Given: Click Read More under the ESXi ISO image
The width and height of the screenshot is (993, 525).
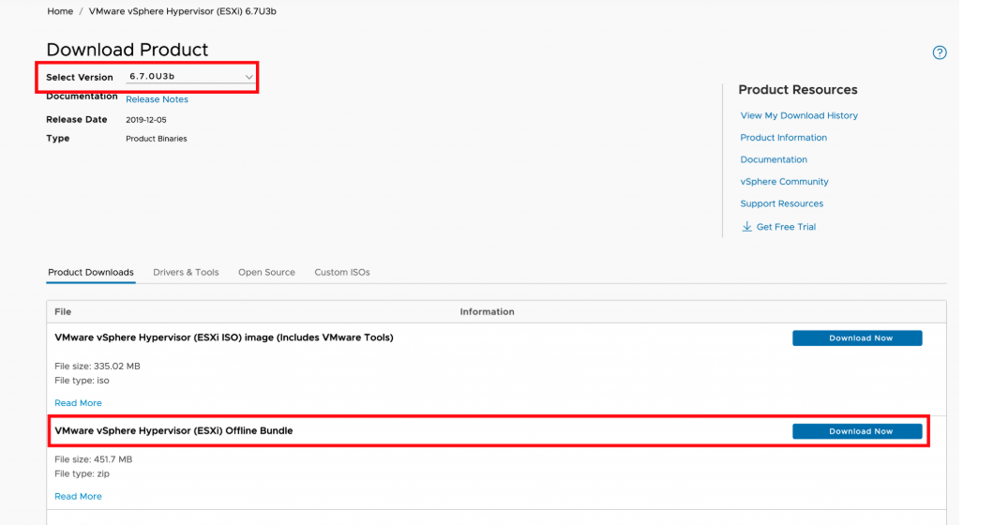Looking at the screenshot, I should [78, 403].
